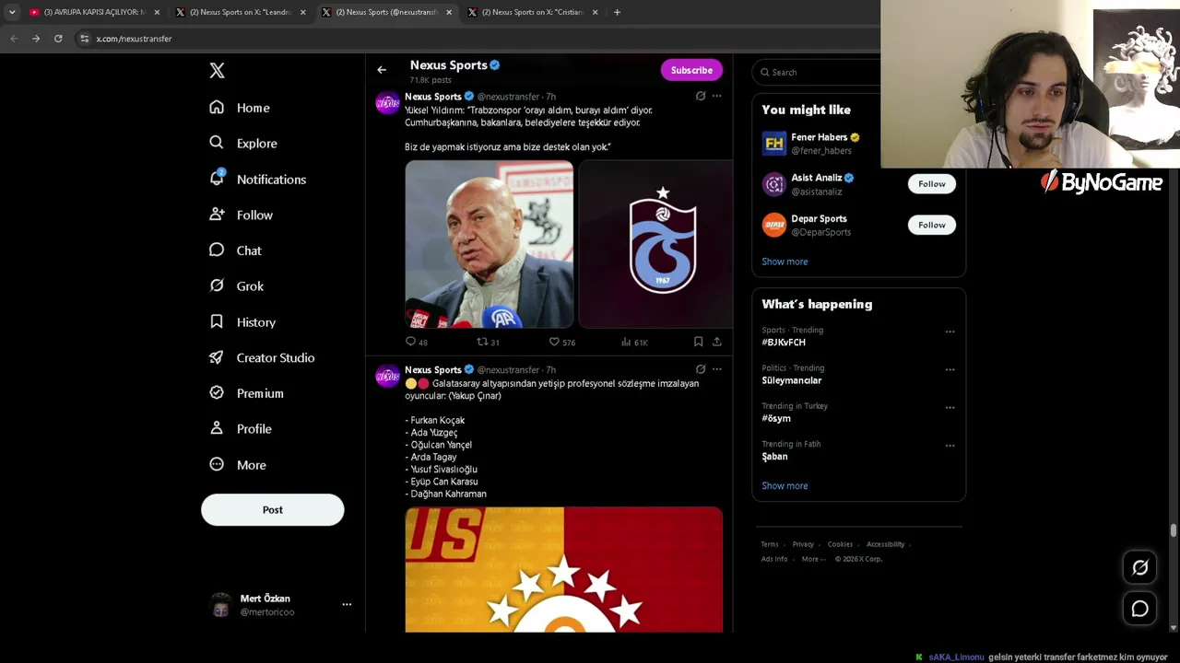Like the post with 576 likes
Viewport: 1180px width, 663px height.
(562, 342)
